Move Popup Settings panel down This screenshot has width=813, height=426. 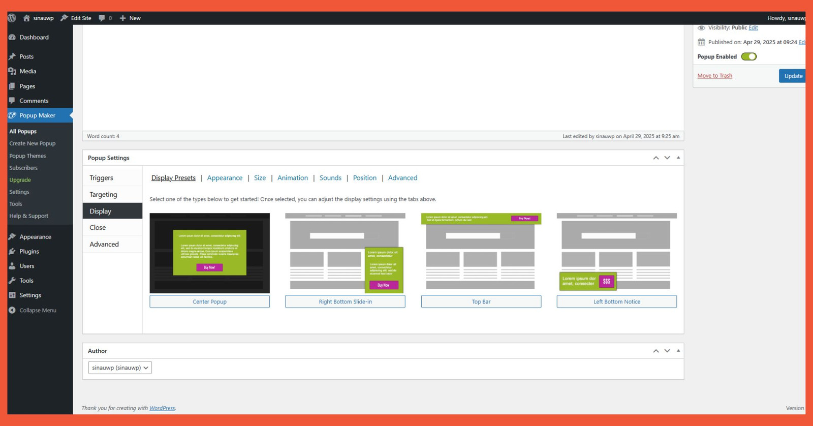667,158
